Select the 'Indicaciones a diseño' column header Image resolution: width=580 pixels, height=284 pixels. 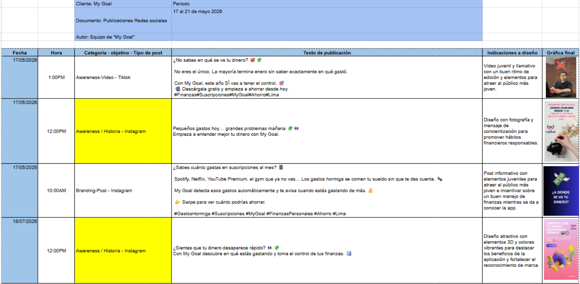pyautogui.click(x=512, y=52)
